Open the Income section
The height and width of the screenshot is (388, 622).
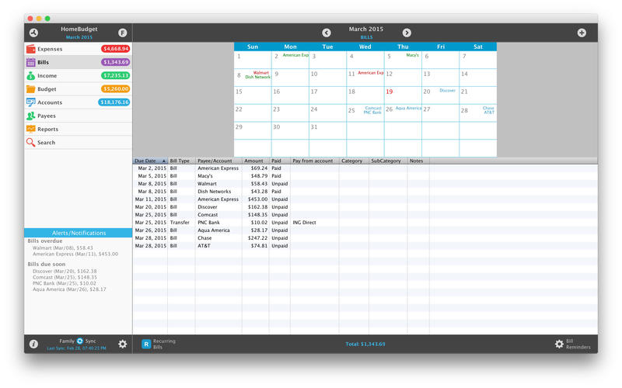(x=47, y=76)
